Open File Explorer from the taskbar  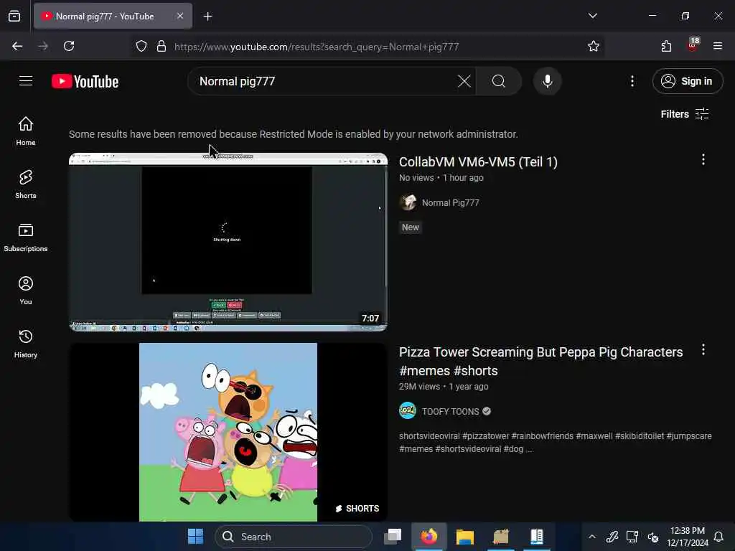point(465,537)
